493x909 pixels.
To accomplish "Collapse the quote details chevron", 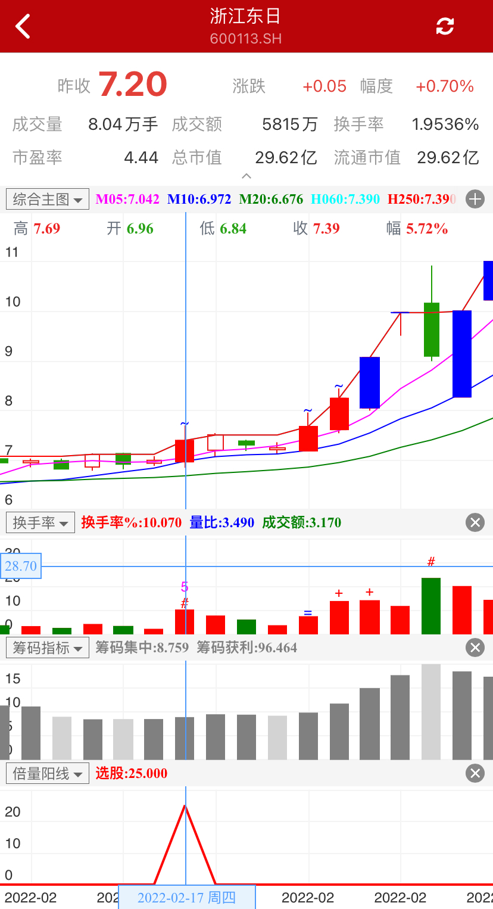I will point(246,176).
